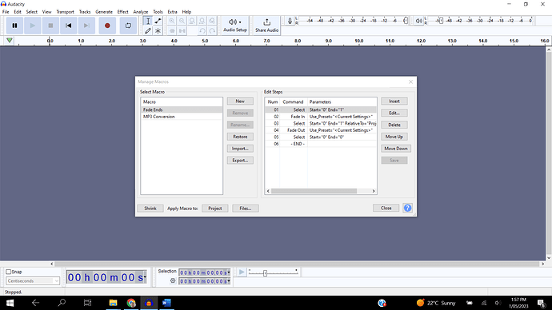Toggle the Loop playback button
Image resolution: width=552 pixels, height=310 pixels.
[x=128, y=26]
